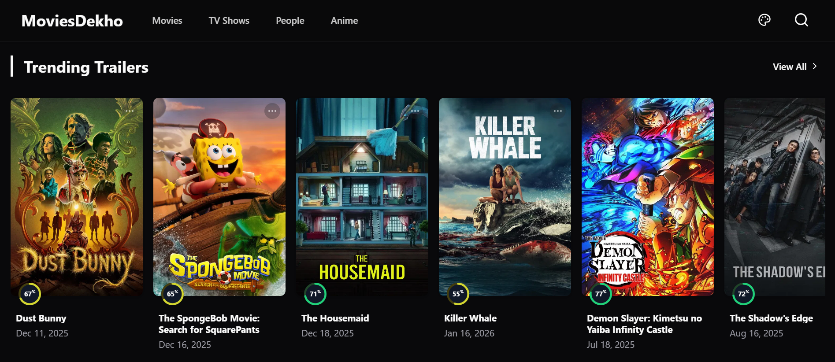Open the three-dot menu on Killer Whale poster
The height and width of the screenshot is (362, 835).
558,111
